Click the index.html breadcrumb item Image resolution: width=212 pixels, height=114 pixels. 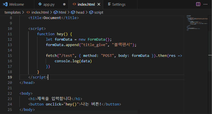coord(40,13)
